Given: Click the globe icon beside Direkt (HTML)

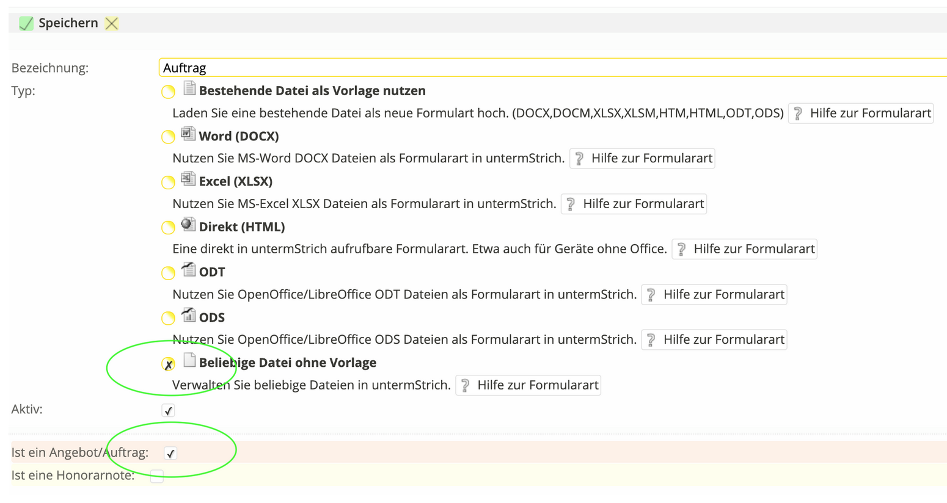Looking at the screenshot, I should pos(188,226).
